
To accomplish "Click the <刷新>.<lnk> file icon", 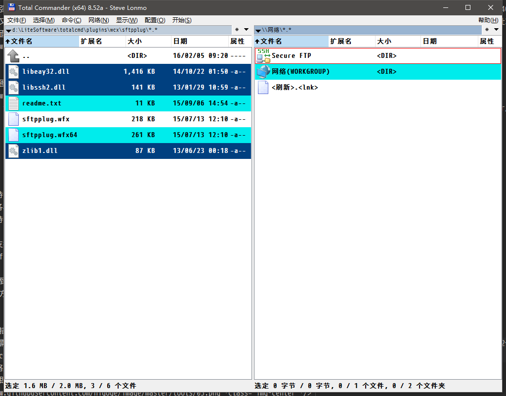I will point(263,87).
